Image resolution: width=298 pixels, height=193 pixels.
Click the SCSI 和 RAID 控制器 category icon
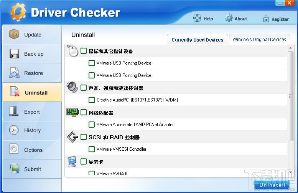[72, 137]
